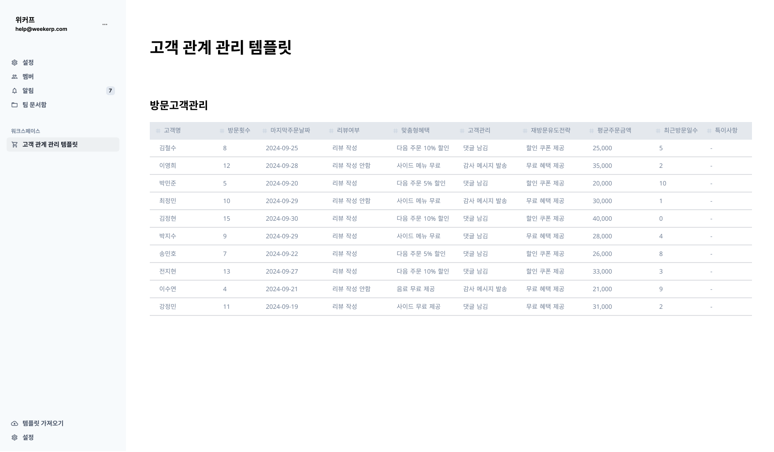Click the notification count badge 7

(x=111, y=91)
